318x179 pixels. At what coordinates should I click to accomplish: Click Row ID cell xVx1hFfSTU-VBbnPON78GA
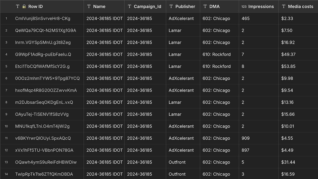click(44, 150)
